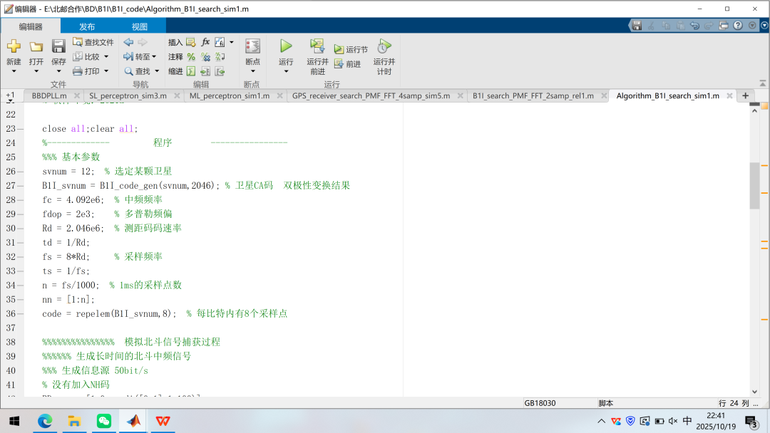Click the navigate back arrow icon

128,43
